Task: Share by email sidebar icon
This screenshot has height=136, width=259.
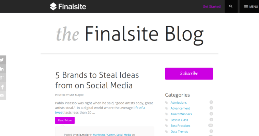Action: tap(2, 96)
